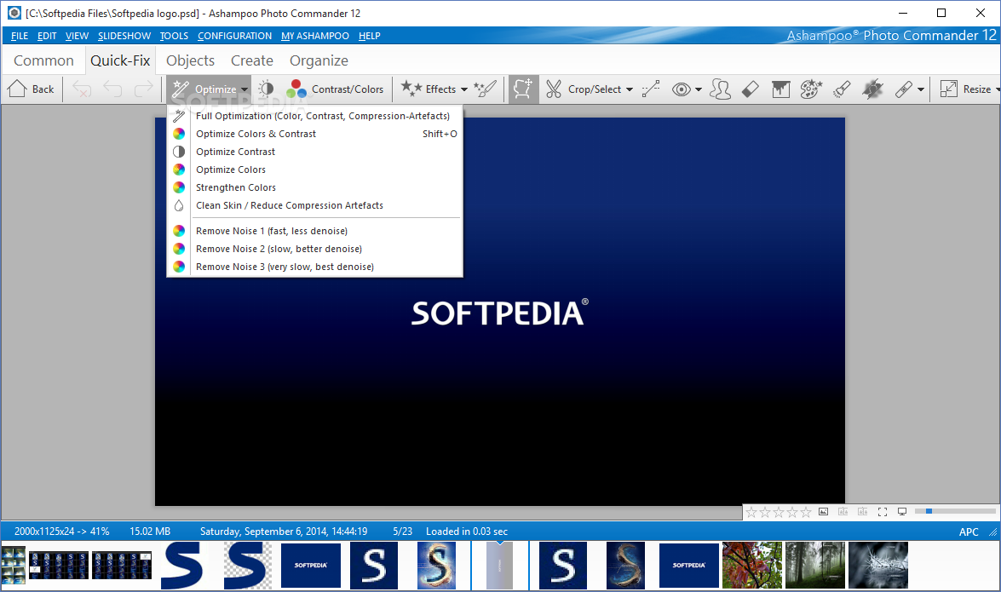The height and width of the screenshot is (592, 1001).
Task: Choose Clean Skin / Reduce Compression Artefacts
Action: 314,205
